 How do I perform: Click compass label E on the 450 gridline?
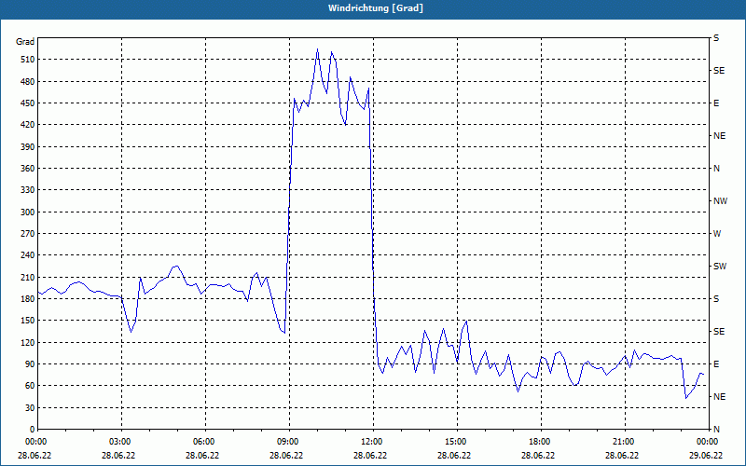(716, 103)
